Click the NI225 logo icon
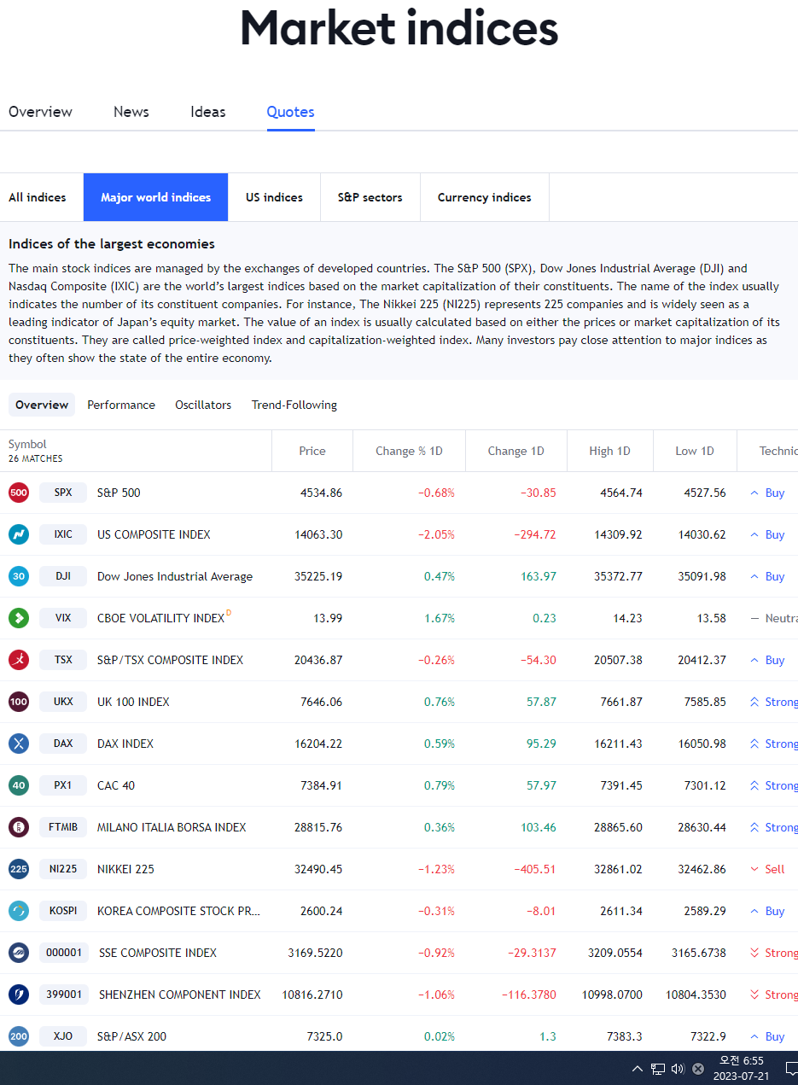The height and width of the screenshot is (1085, 798). tap(19, 869)
